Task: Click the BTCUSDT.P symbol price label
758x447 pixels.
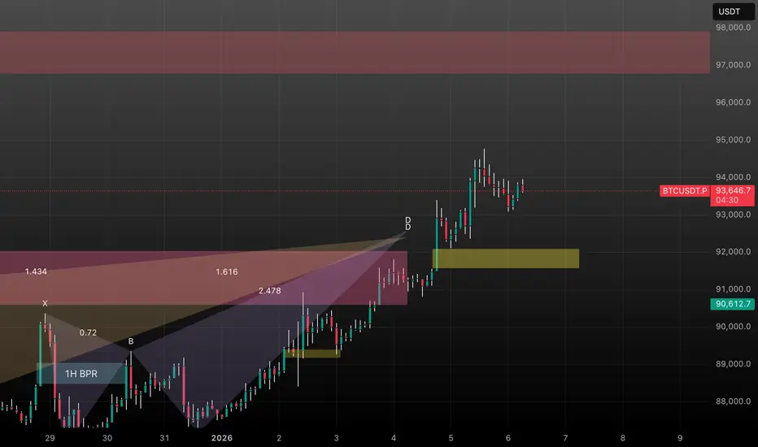Action: [x=684, y=191]
